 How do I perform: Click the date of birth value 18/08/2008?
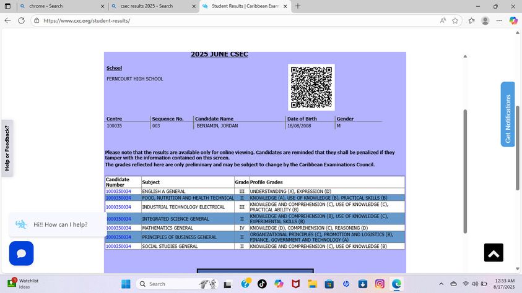point(299,125)
